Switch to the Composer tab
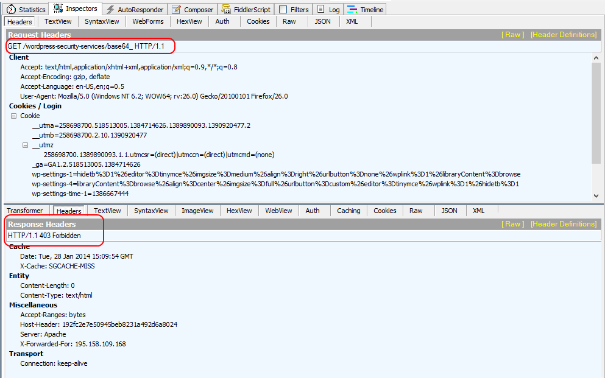This screenshot has height=378, width=605. 193,9
